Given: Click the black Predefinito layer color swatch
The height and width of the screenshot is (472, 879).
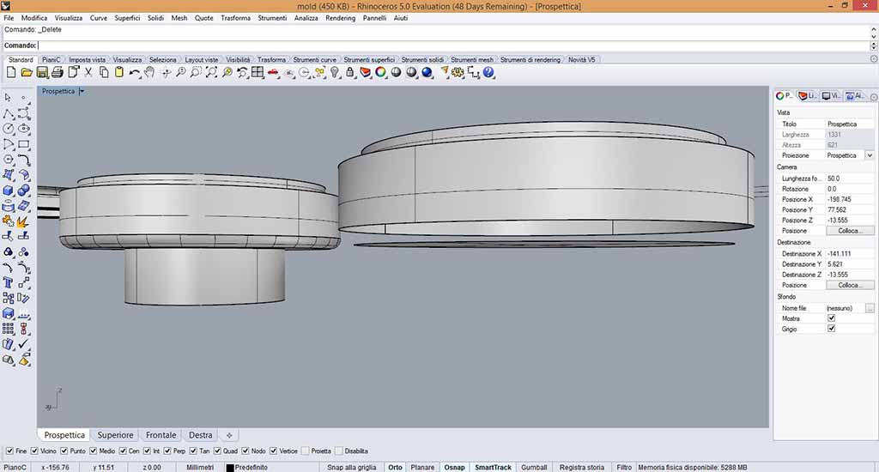Looking at the screenshot, I should pos(230,468).
